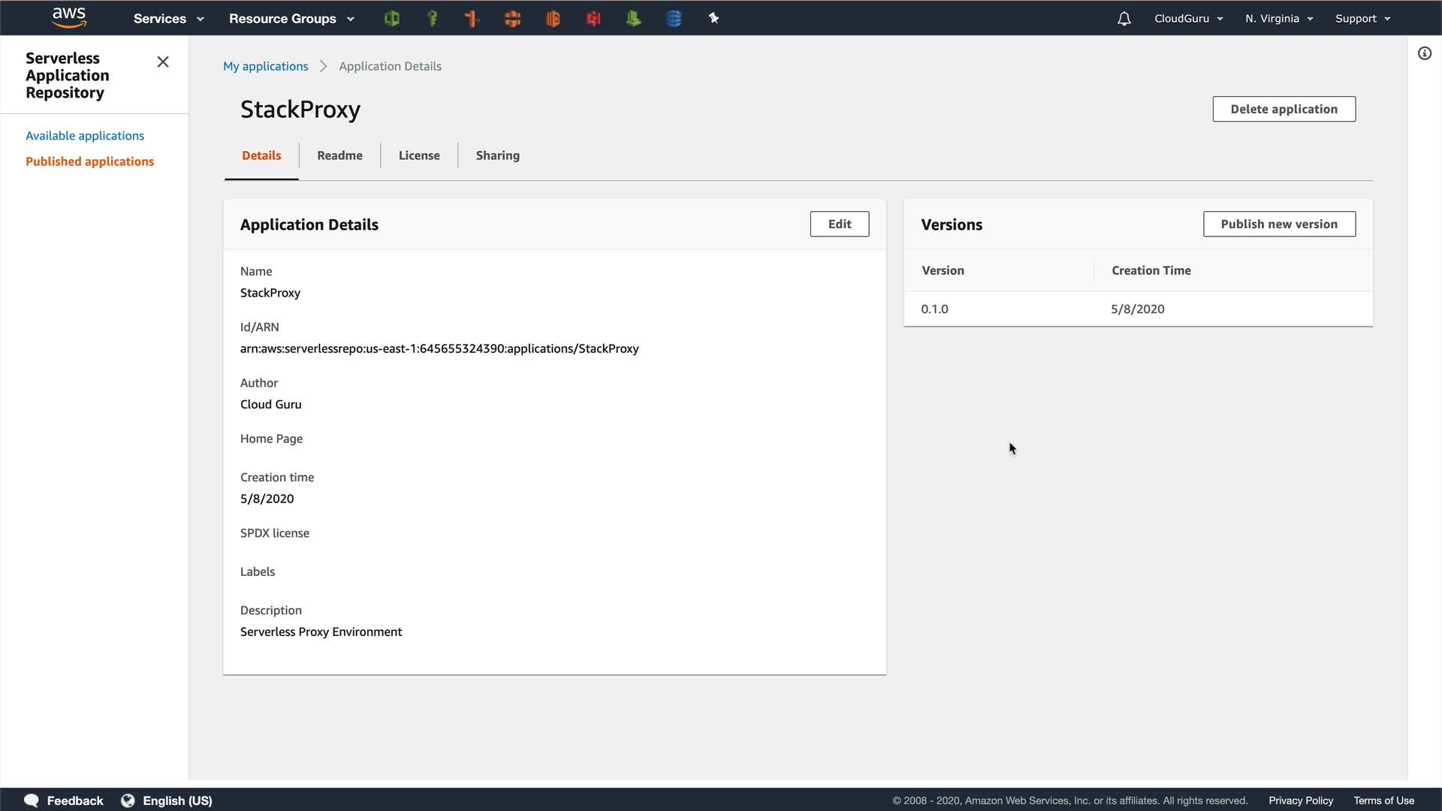1442x811 pixels.
Task: Close the Serverless Application Repository sidebar
Action: coord(163,62)
